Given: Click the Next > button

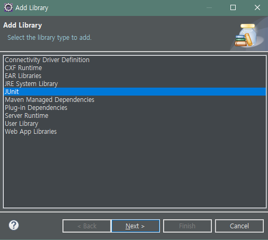Looking at the screenshot, I should coord(136,226).
